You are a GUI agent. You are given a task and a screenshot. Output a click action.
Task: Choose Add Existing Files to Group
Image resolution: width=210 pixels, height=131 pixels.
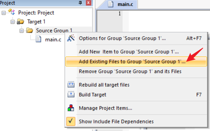[132, 62]
